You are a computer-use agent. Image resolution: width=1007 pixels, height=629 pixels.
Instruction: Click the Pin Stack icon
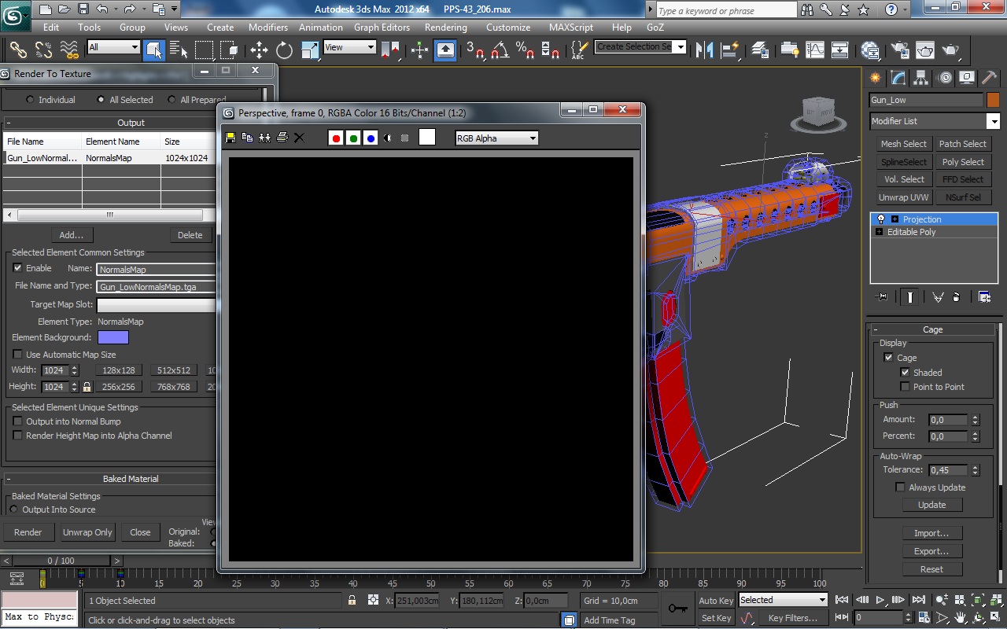tap(882, 297)
